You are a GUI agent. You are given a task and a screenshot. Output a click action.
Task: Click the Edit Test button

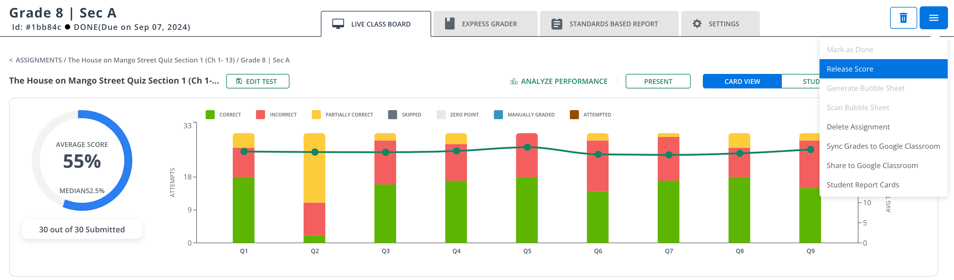[258, 81]
